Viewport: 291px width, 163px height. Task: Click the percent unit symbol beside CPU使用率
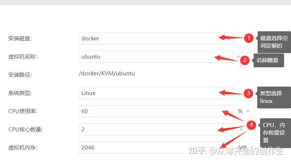241,111
